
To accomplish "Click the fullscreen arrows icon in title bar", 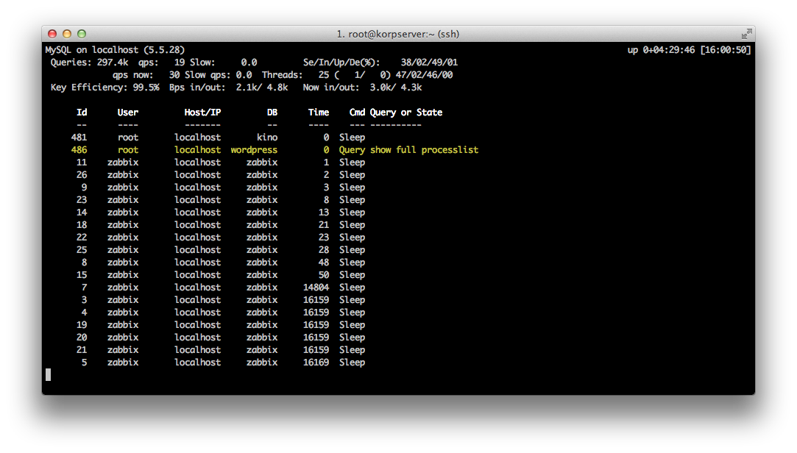I will coord(747,33).
